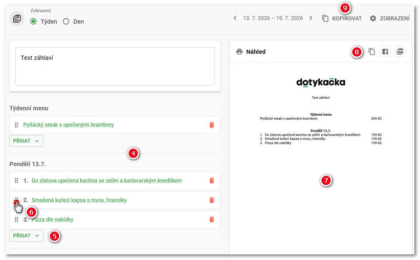Open the PŘIDAT dropdown under Pondělí 13.7.
Image resolution: width=420 pixels, height=260 pixels.
[x=26, y=235]
